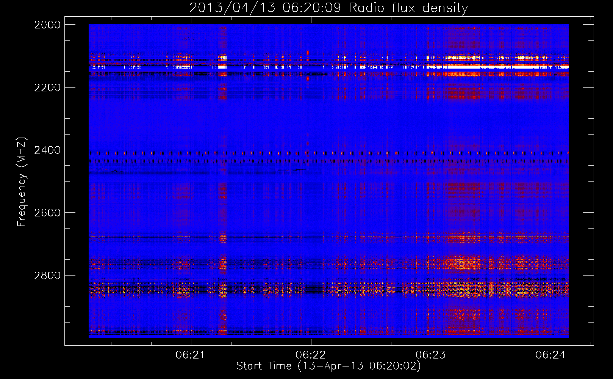Click the plot title '2013/04/13 06:20:09 Radio flux density'

328,8
